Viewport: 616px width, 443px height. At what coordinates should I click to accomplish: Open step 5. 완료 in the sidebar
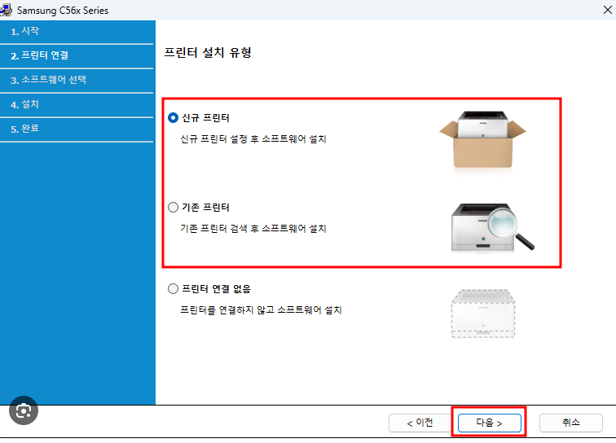tap(77, 129)
